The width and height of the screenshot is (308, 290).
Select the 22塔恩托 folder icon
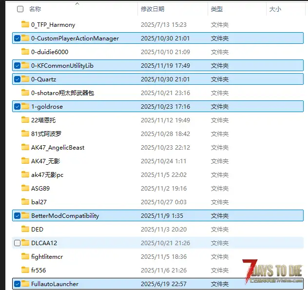point(25,120)
